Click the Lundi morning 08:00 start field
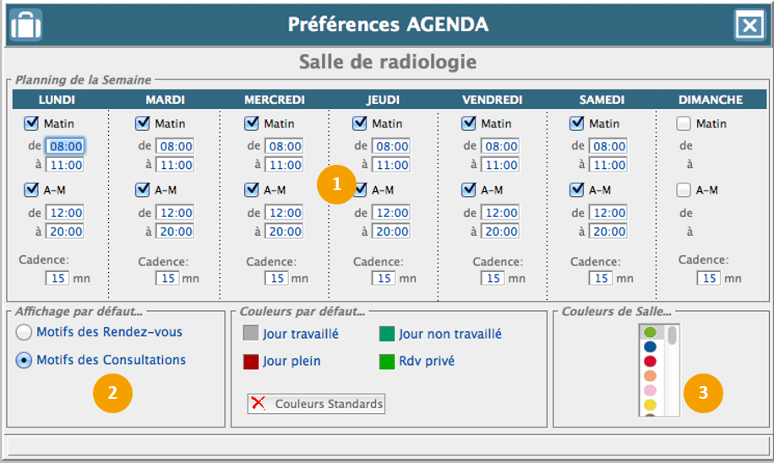This screenshot has width=774, height=463. tap(64, 146)
